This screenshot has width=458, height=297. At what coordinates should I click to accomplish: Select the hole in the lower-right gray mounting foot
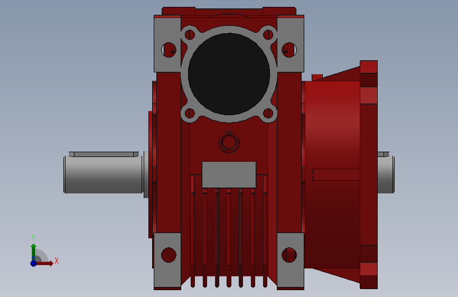coord(289,255)
